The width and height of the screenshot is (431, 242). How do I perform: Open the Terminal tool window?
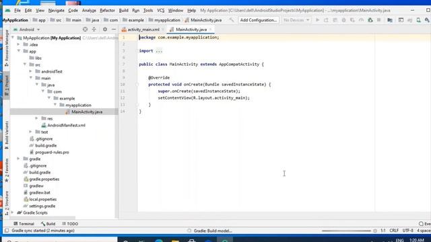pos(24,224)
